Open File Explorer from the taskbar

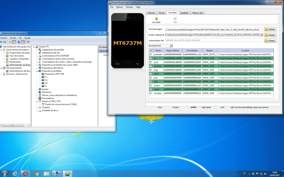coord(46,174)
